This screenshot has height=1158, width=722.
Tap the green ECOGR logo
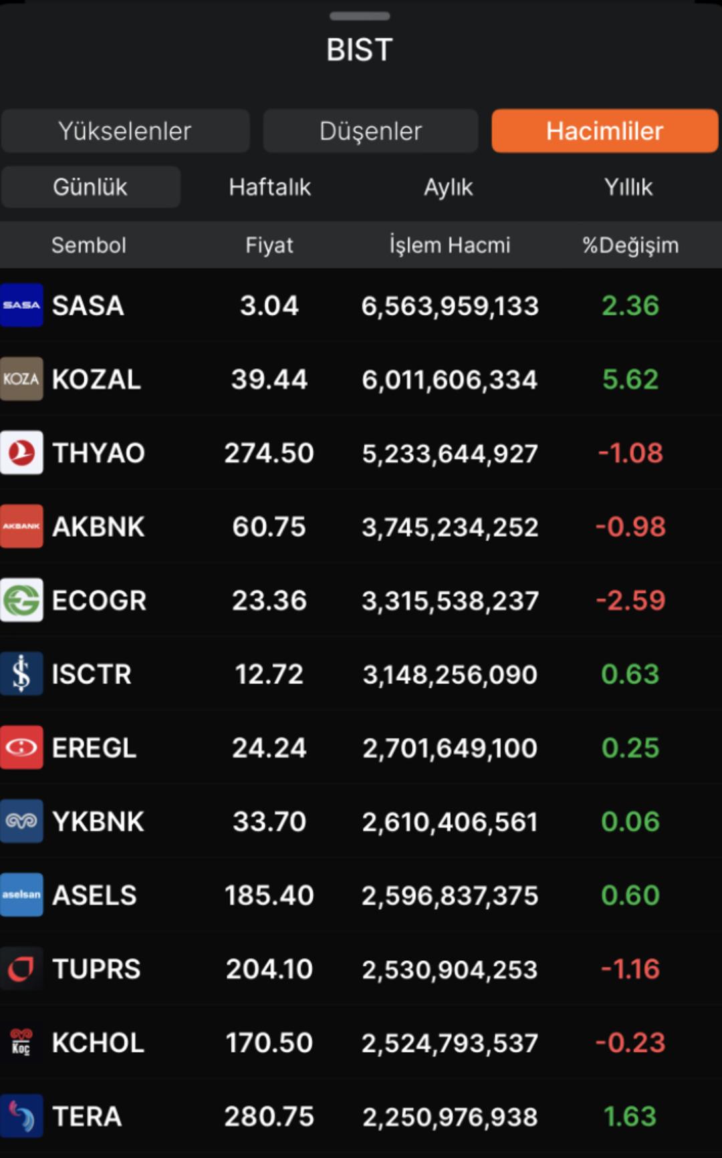[22, 600]
